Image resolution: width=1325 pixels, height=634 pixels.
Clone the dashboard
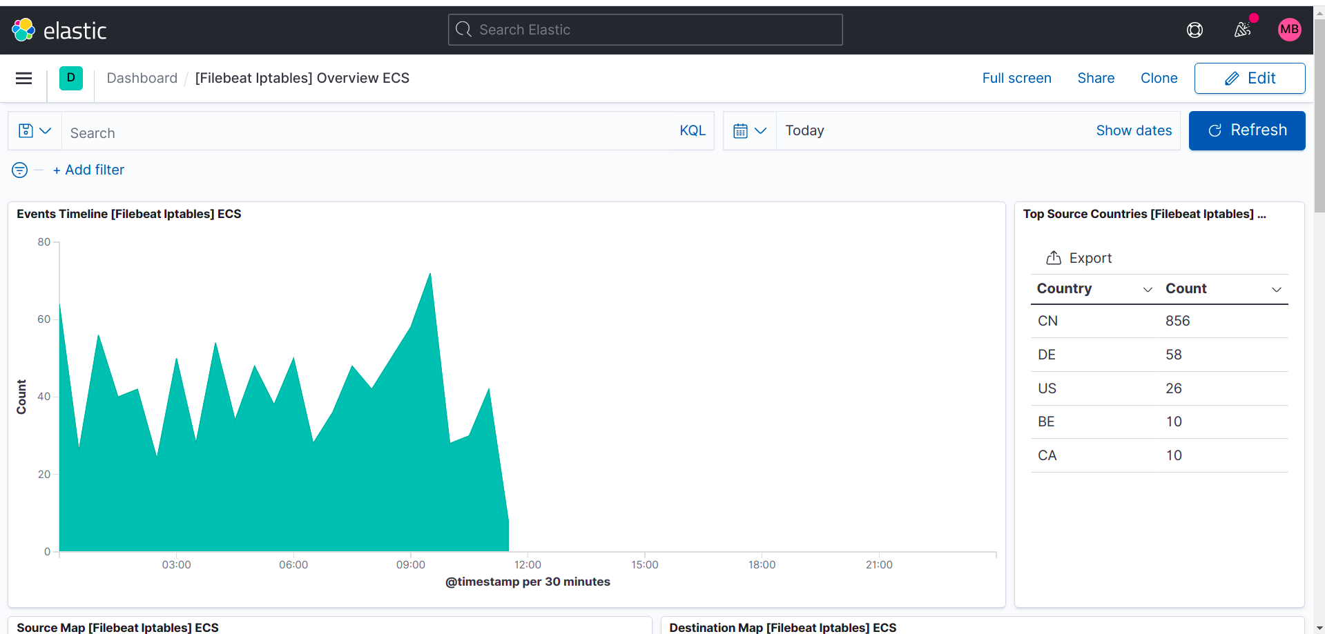1159,78
